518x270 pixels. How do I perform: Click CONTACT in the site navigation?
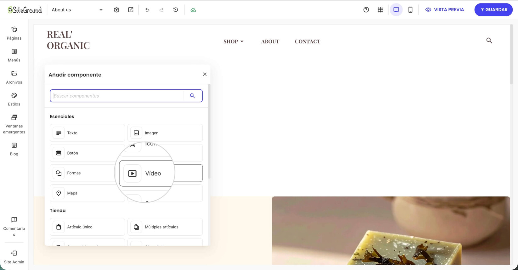point(307,42)
